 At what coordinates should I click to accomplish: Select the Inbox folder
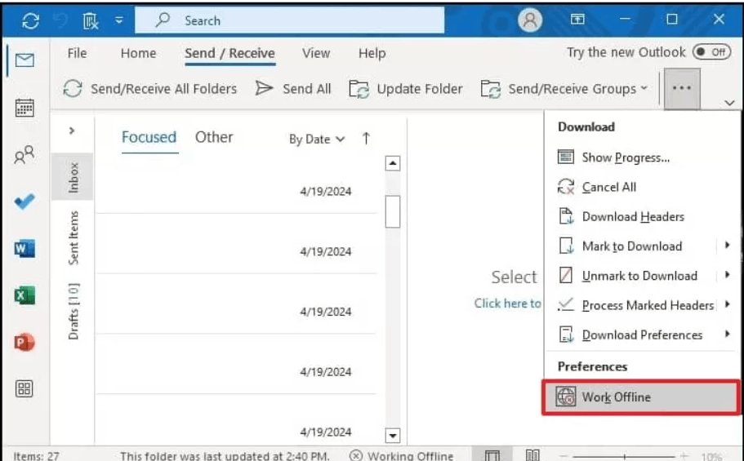click(x=73, y=177)
